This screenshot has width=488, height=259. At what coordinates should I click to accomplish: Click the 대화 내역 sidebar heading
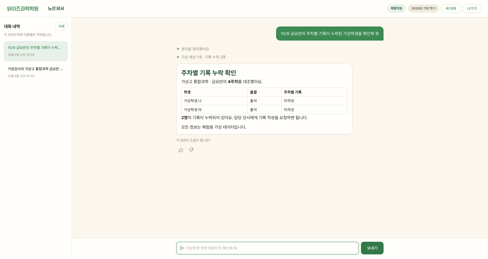(x=12, y=26)
